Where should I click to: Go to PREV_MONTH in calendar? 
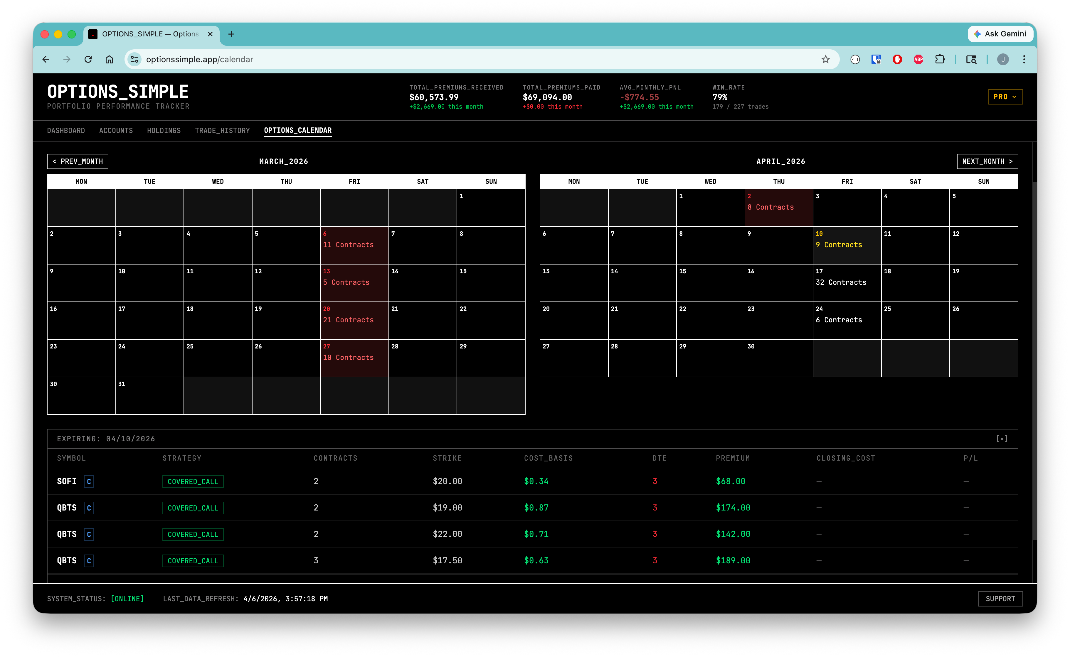coord(77,161)
